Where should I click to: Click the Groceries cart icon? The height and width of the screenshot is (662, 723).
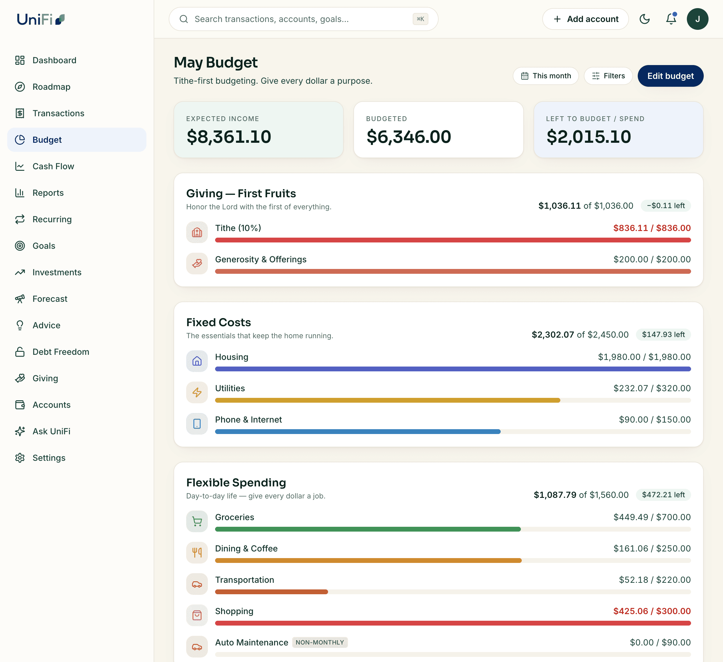click(197, 521)
